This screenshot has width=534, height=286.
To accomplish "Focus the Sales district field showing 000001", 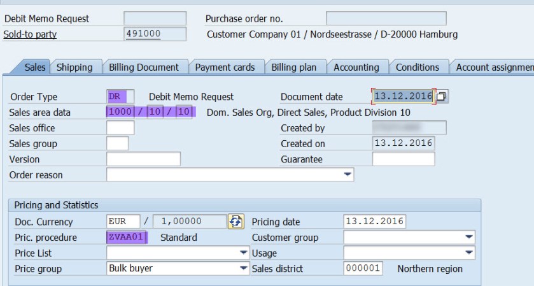I will [x=363, y=269].
